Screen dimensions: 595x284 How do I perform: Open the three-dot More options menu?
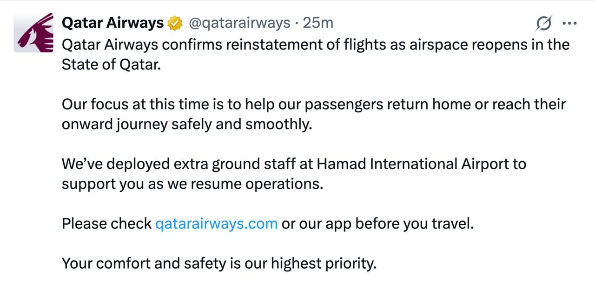click(x=569, y=23)
